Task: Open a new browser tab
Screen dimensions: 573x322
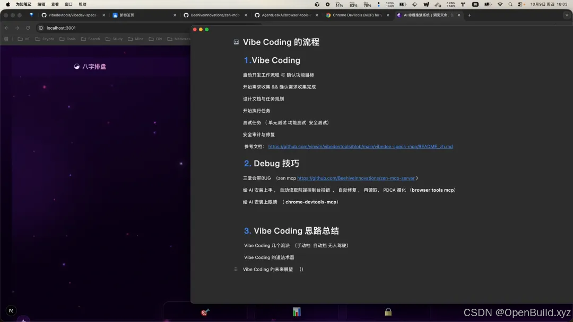Action: (x=470, y=15)
